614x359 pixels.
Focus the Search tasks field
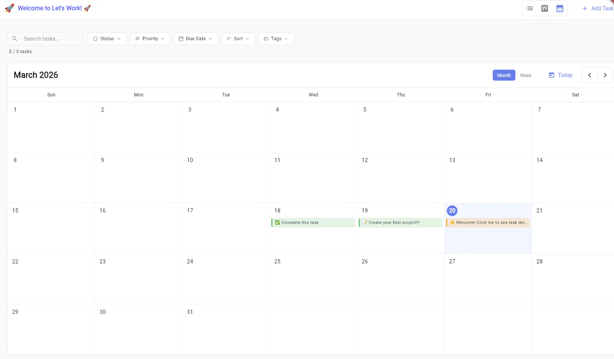(45, 39)
